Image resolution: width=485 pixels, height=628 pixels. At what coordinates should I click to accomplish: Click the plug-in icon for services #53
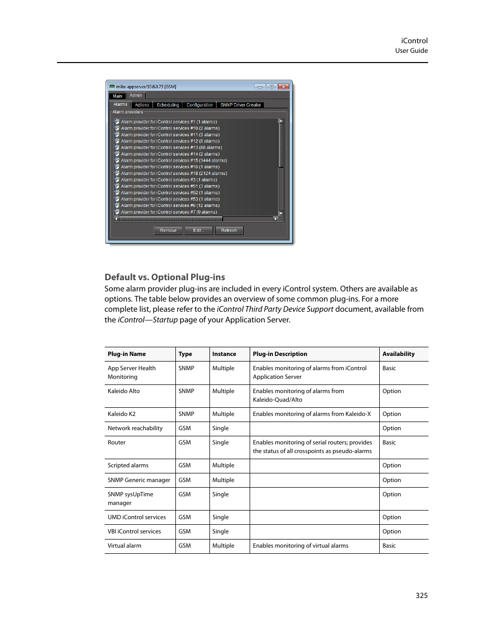tap(117, 199)
